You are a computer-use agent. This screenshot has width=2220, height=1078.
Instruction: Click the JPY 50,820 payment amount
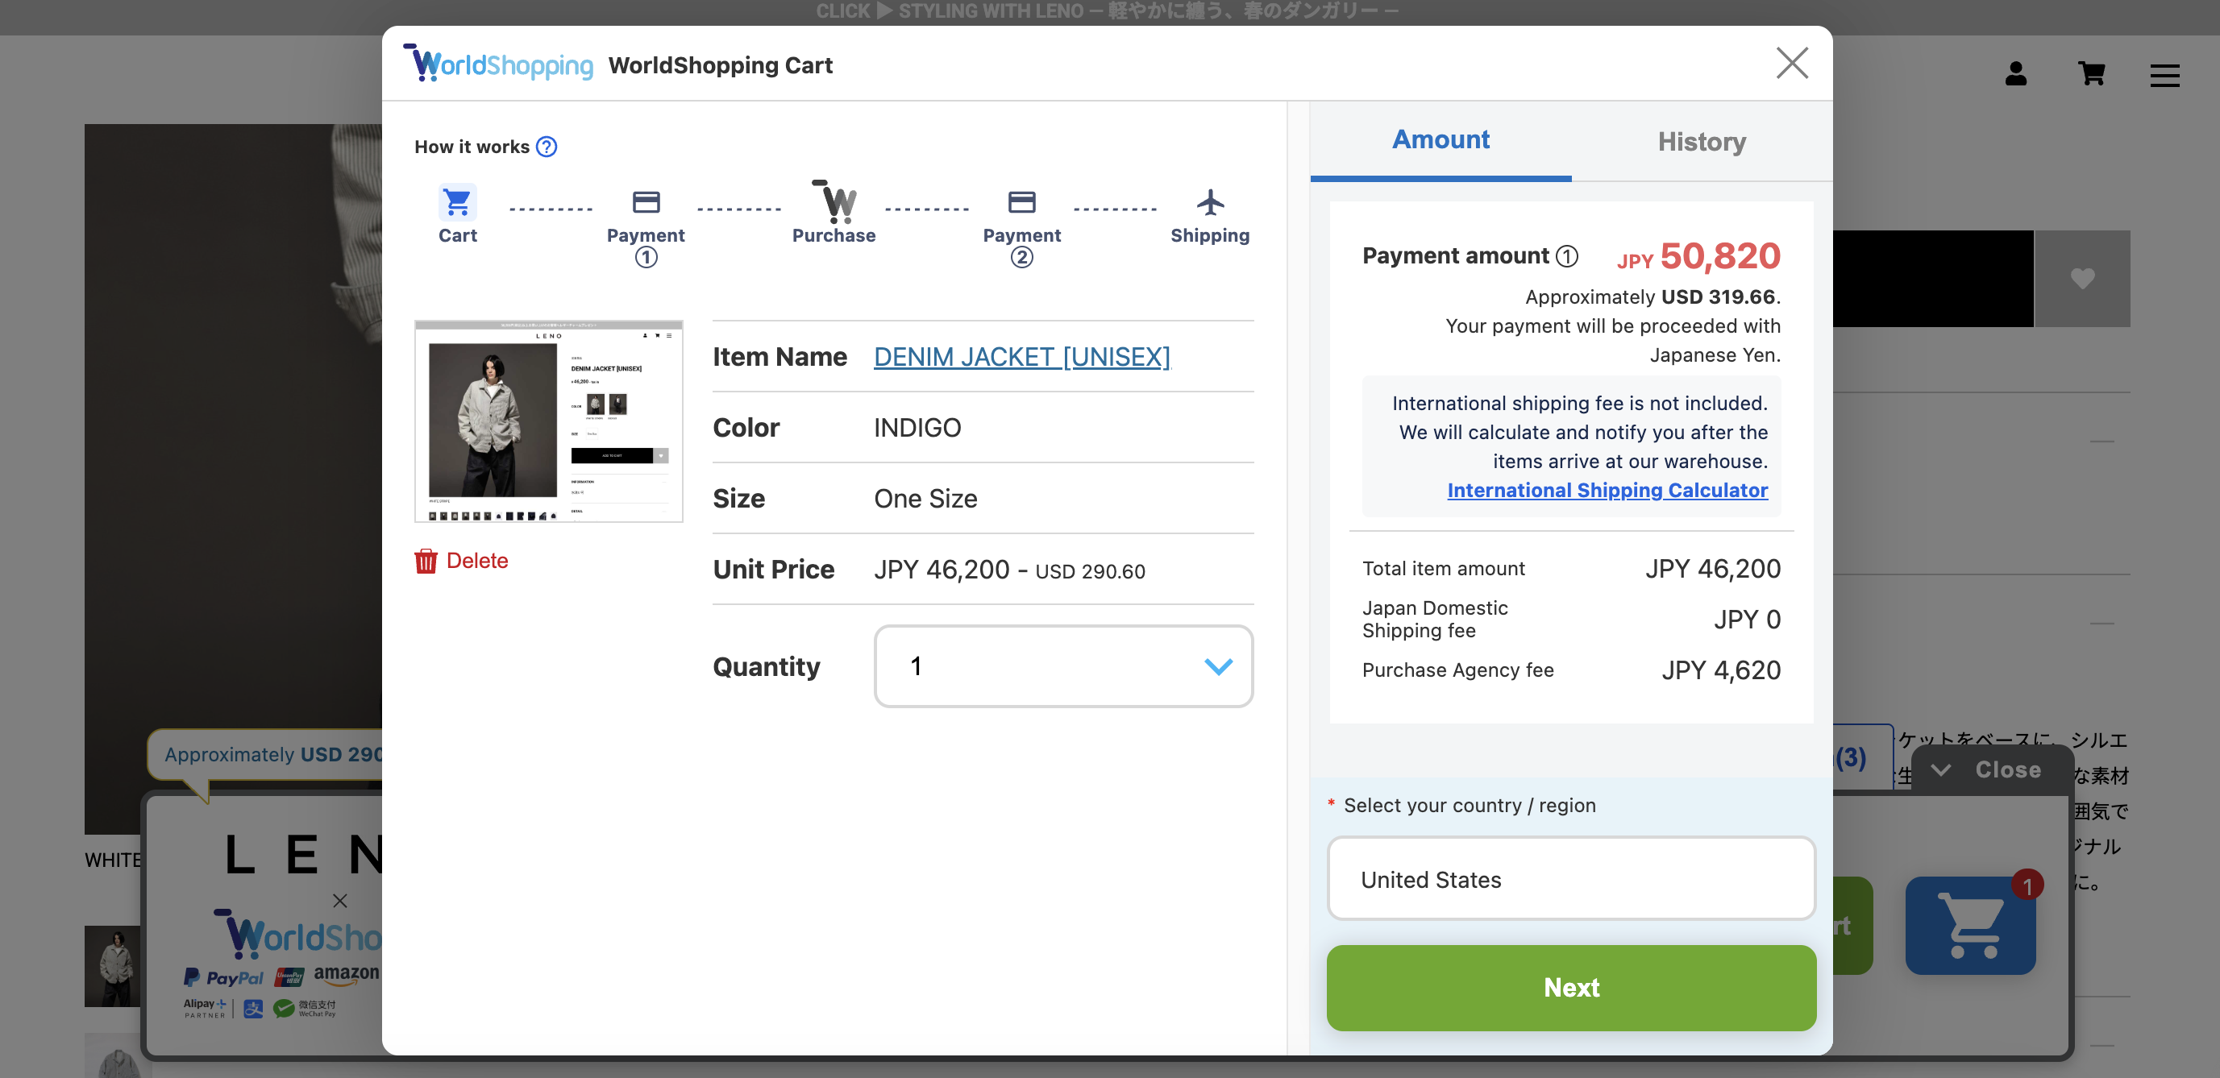tap(1698, 255)
